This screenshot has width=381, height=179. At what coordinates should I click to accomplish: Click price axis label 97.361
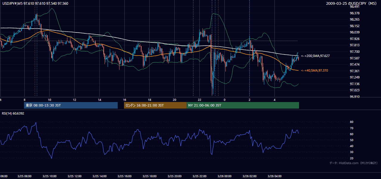(x=354, y=71)
